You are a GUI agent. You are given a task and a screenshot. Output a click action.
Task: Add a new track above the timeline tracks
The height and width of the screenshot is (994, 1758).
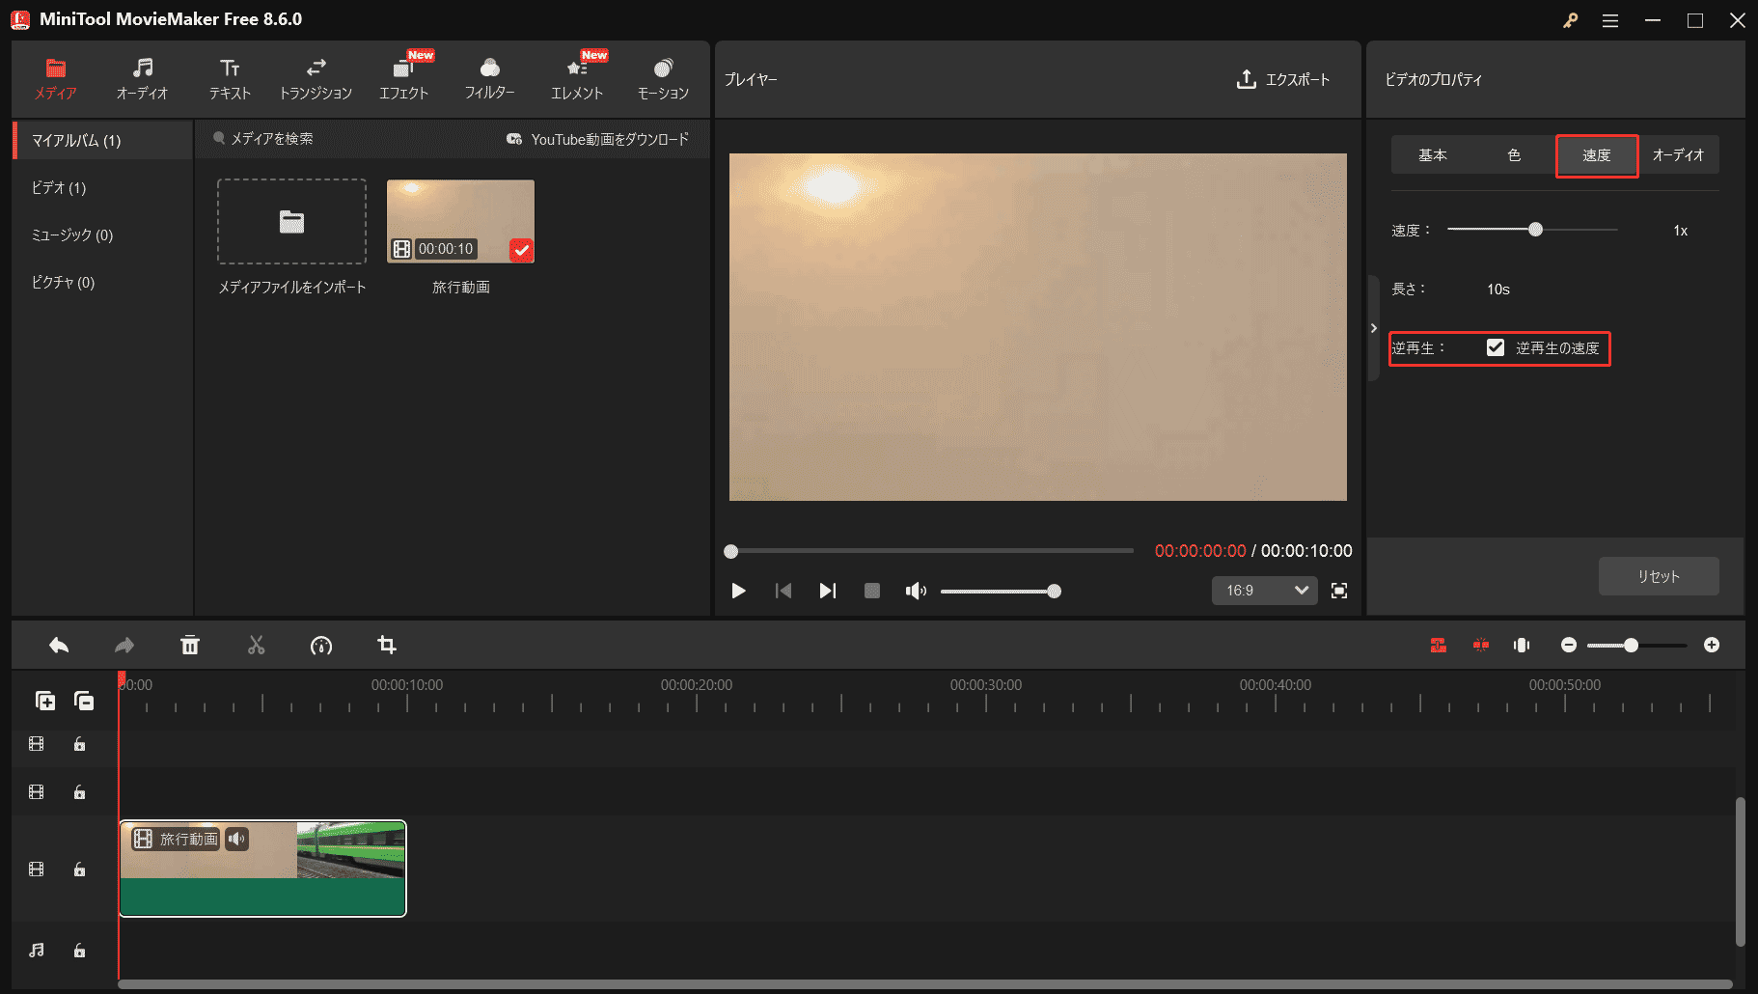(x=45, y=701)
